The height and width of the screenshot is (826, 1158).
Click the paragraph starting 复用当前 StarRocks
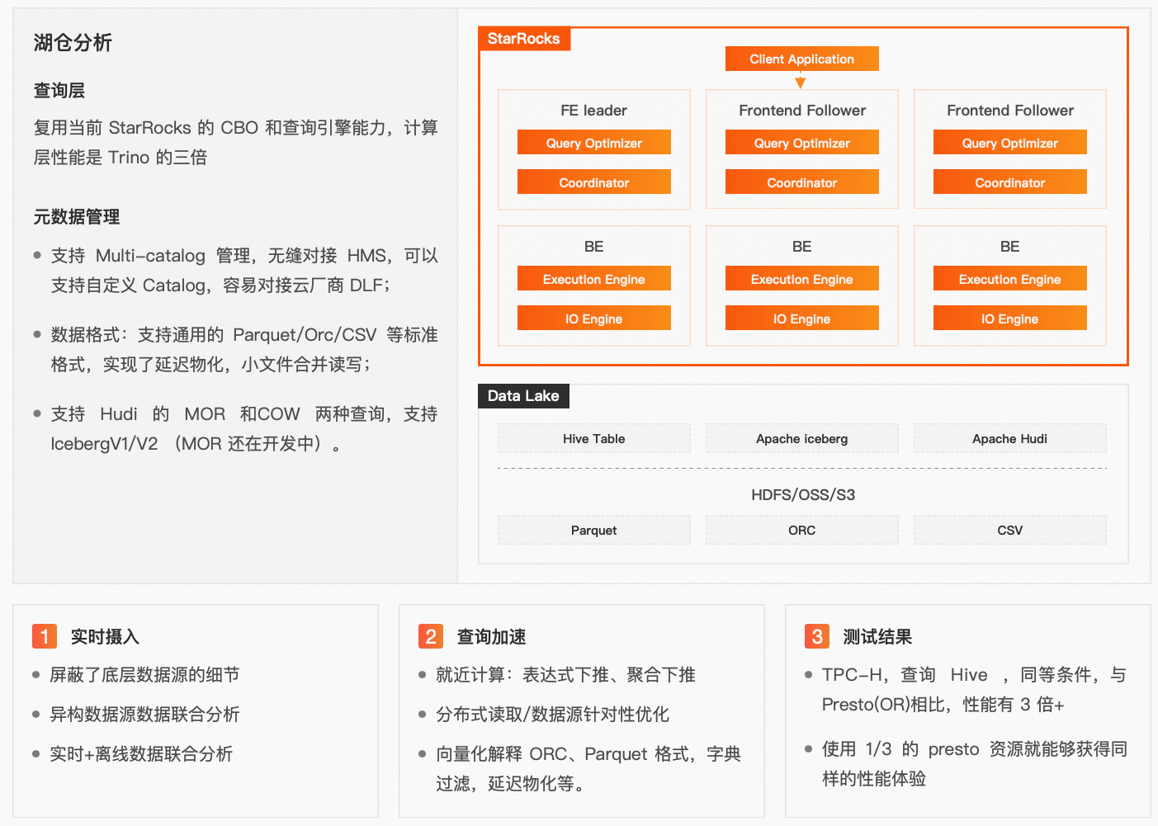[x=235, y=143]
